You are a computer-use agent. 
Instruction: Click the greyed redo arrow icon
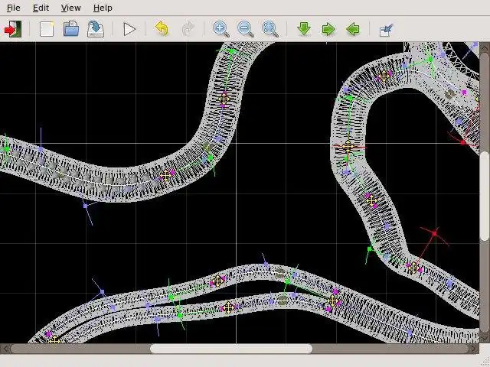(x=188, y=29)
